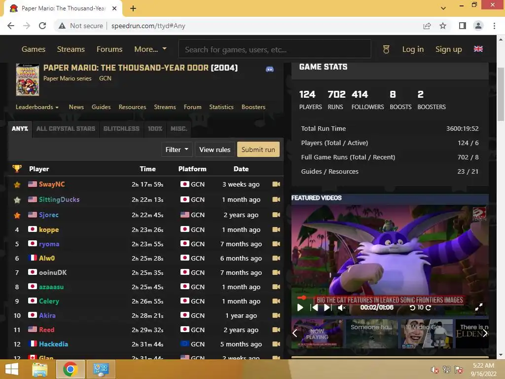Open Chrome profile avatar menu
Image resolution: width=505 pixels, height=379 pixels.
pos(478,26)
